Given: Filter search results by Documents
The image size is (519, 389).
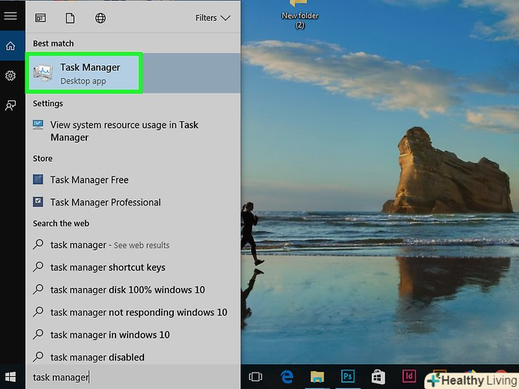Looking at the screenshot, I should click(70, 18).
